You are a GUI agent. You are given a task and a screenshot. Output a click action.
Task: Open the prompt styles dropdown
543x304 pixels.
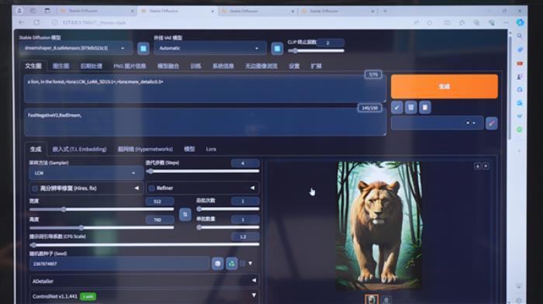437,123
